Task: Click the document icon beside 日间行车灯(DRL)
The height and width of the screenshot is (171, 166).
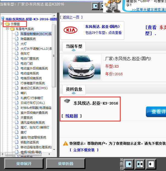Action: [x=17, y=103]
